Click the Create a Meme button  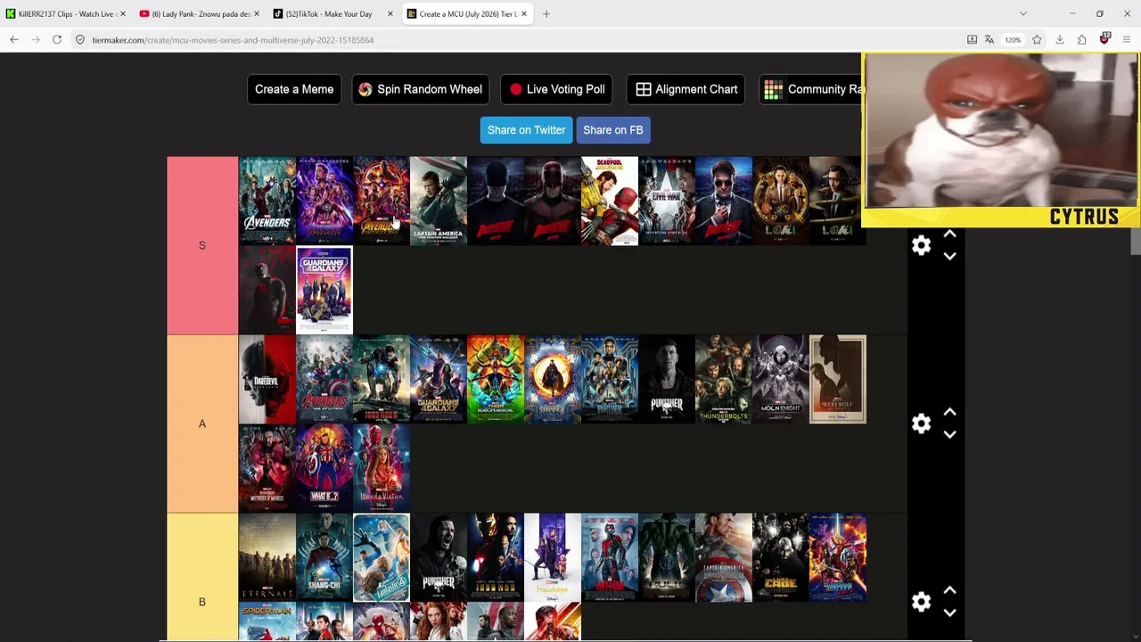pyautogui.click(x=294, y=89)
